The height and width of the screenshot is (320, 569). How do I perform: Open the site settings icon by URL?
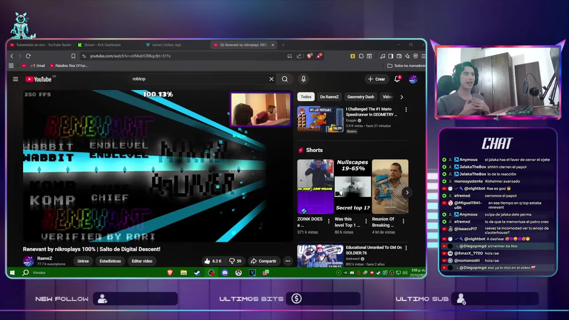click(84, 56)
